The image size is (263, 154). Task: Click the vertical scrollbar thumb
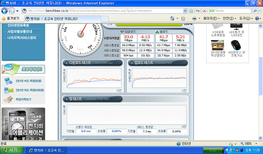click(x=260, y=76)
